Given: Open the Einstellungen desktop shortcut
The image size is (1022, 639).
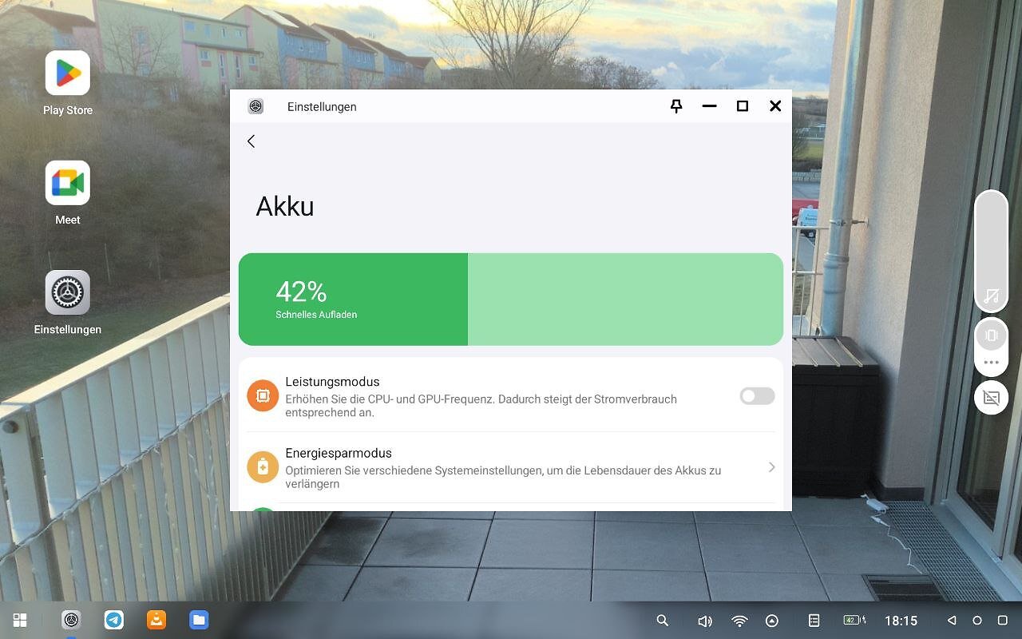Looking at the screenshot, I should pyautogui.click(x=67, y=292).
